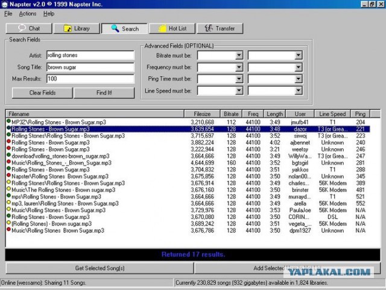
Task: Click the magnifying glass Search icon
Action: [115, 28]
